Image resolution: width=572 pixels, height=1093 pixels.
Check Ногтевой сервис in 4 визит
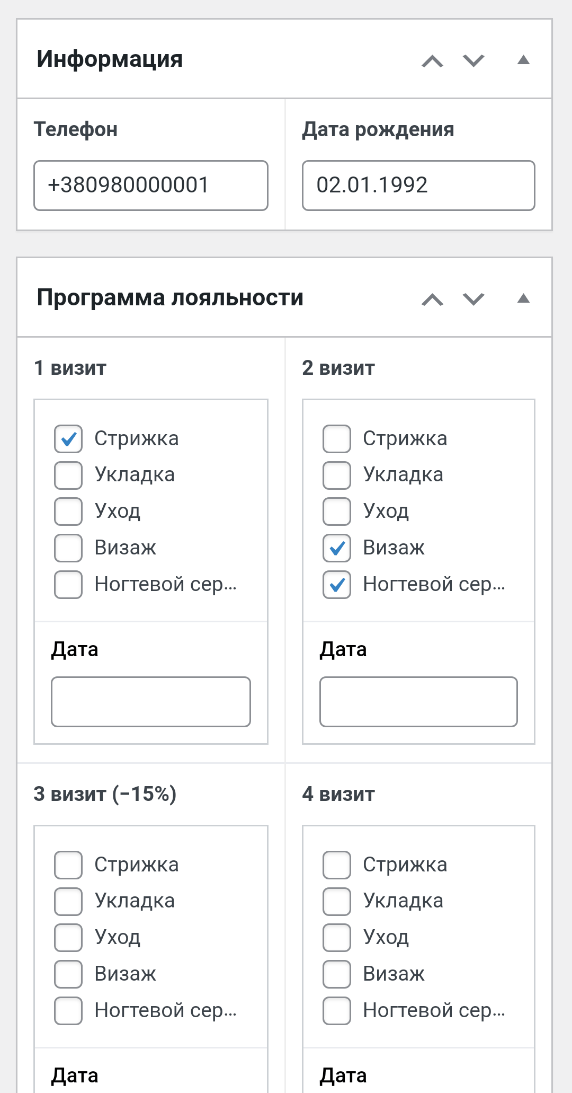tap(337, 1011)
